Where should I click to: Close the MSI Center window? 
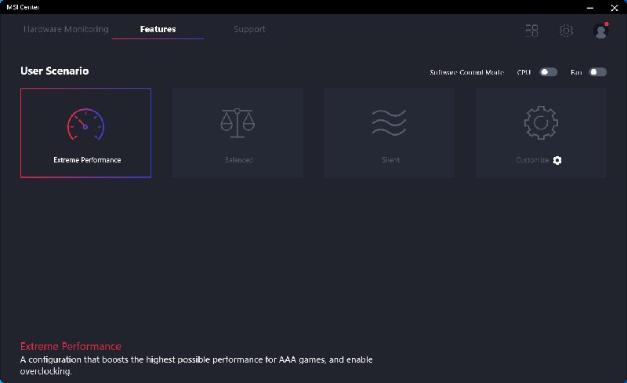[x=614, y=8]
